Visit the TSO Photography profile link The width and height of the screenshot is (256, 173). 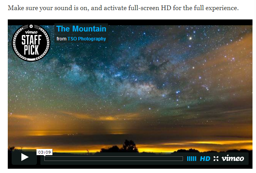(x=87, y=39)
